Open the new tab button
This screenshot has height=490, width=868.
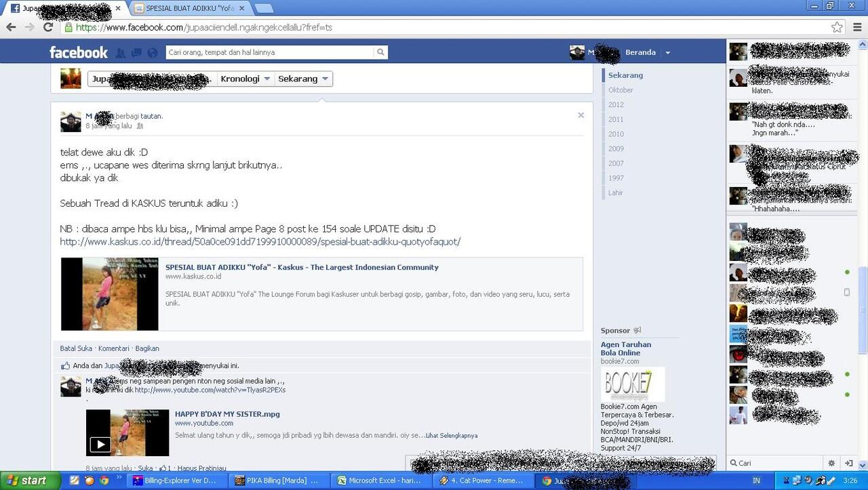[x=264, y=8]
